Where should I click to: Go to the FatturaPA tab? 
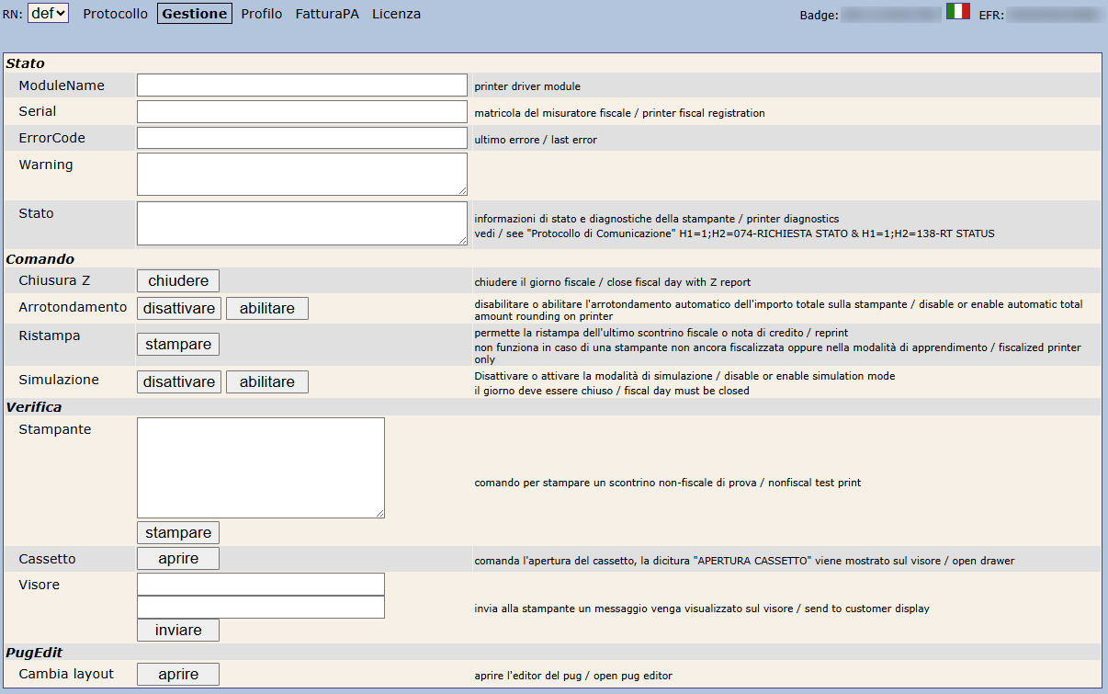click(327, 14)
